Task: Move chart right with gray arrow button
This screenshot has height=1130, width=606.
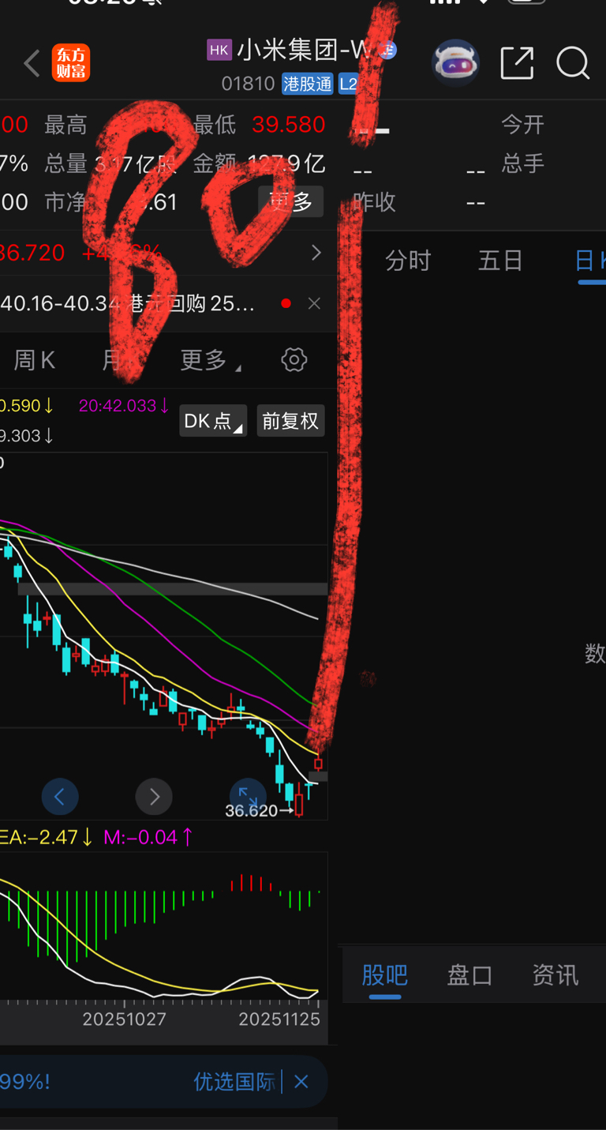Action: point(154,797)
